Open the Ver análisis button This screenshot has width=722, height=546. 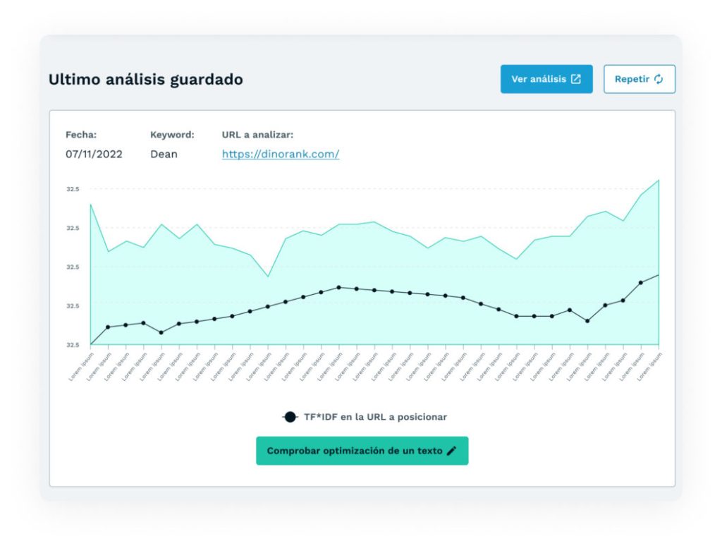(x=546, y=79)
